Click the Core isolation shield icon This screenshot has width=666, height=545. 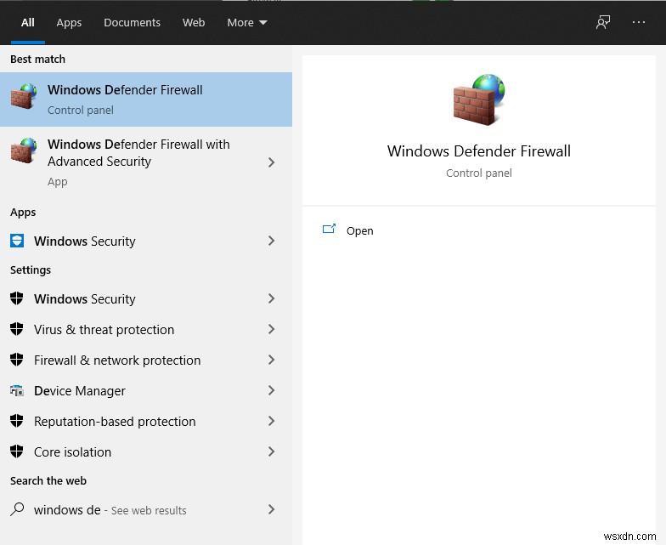coord(17,451)
